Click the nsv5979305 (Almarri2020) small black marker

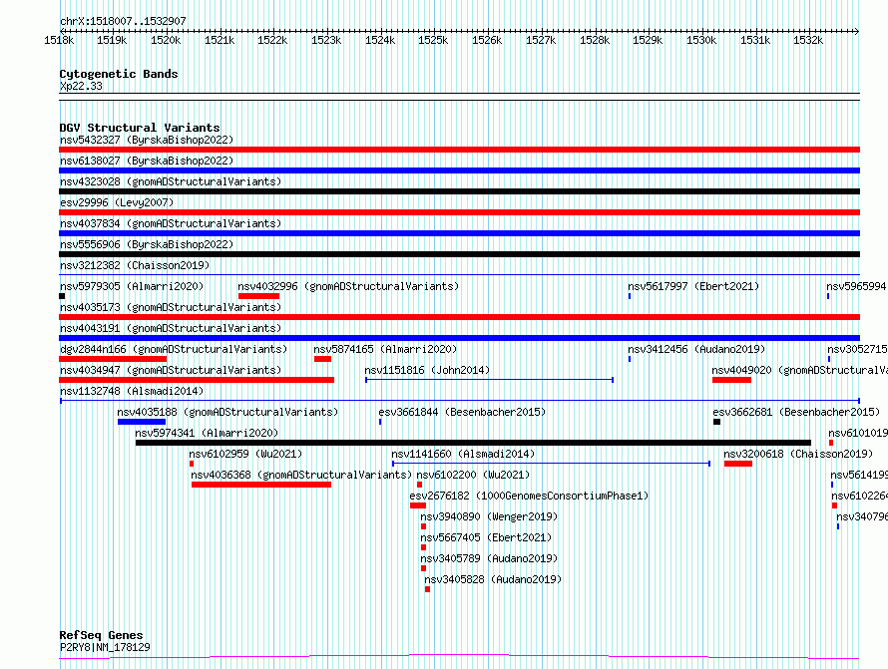(x=62, y=296)
